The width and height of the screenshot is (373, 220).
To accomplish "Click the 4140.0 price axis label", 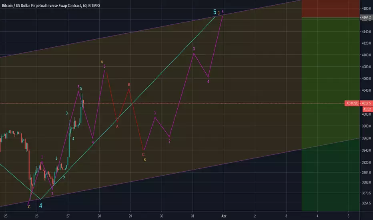I will (x=366, y=32).
